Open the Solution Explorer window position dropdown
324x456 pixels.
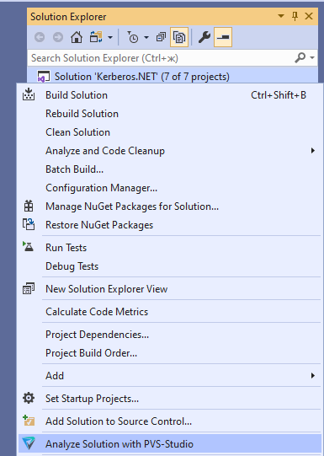tap(281, 16)
